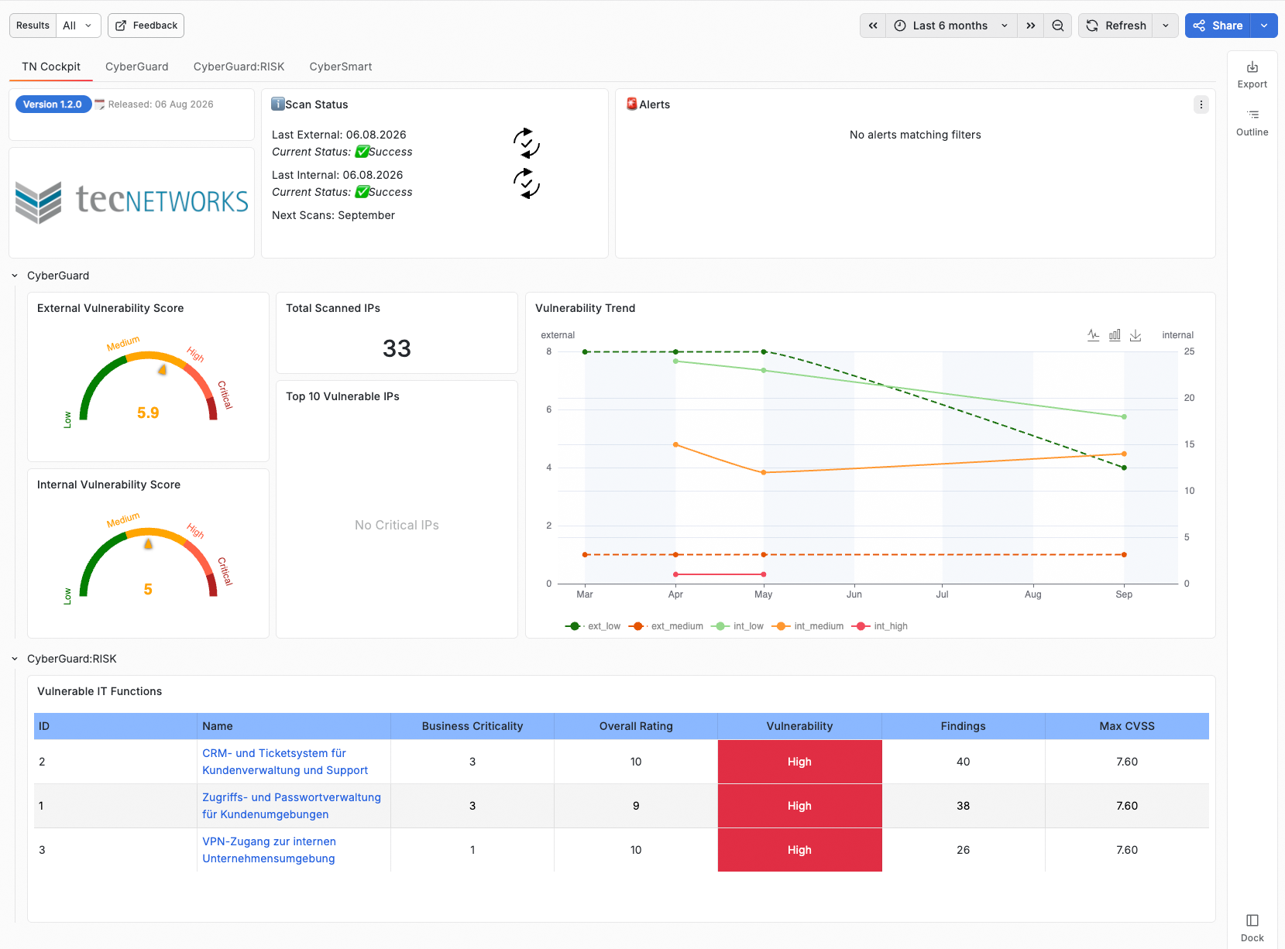Screen dimensions: 1285x949
Task: Click the green checkmark in the Last External status
Action: (362, 152)
